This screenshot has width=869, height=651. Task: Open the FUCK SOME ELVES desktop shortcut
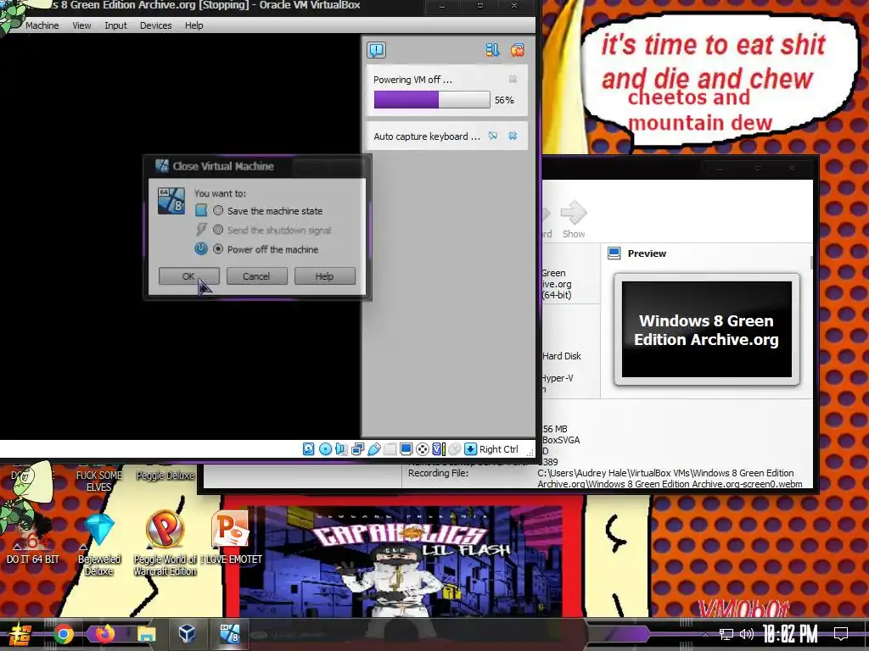pos(99,481)
